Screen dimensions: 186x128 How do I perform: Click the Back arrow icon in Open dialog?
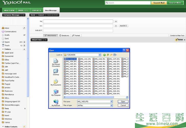click(104, 55)
